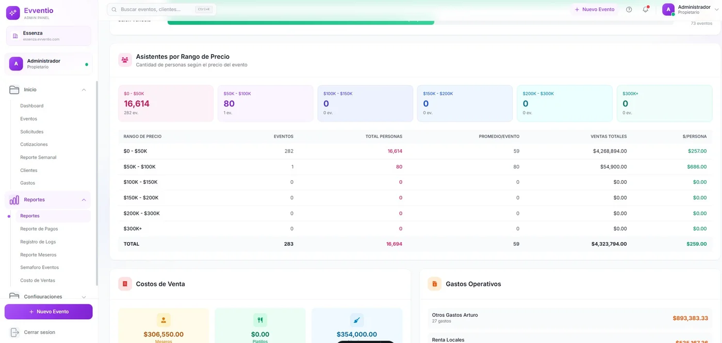Collapse the Reportes sidebar section
The image size is (722, 343).
click(x=84, y=200)
